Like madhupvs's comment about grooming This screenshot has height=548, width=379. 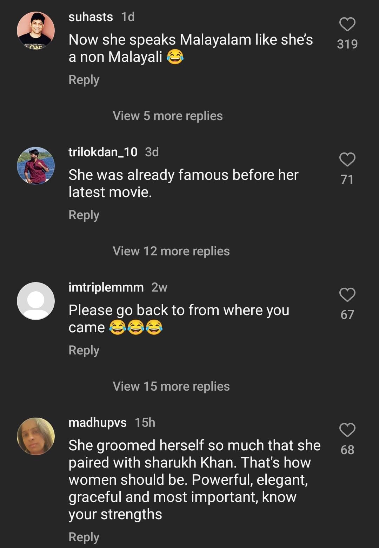click(347, 430)
